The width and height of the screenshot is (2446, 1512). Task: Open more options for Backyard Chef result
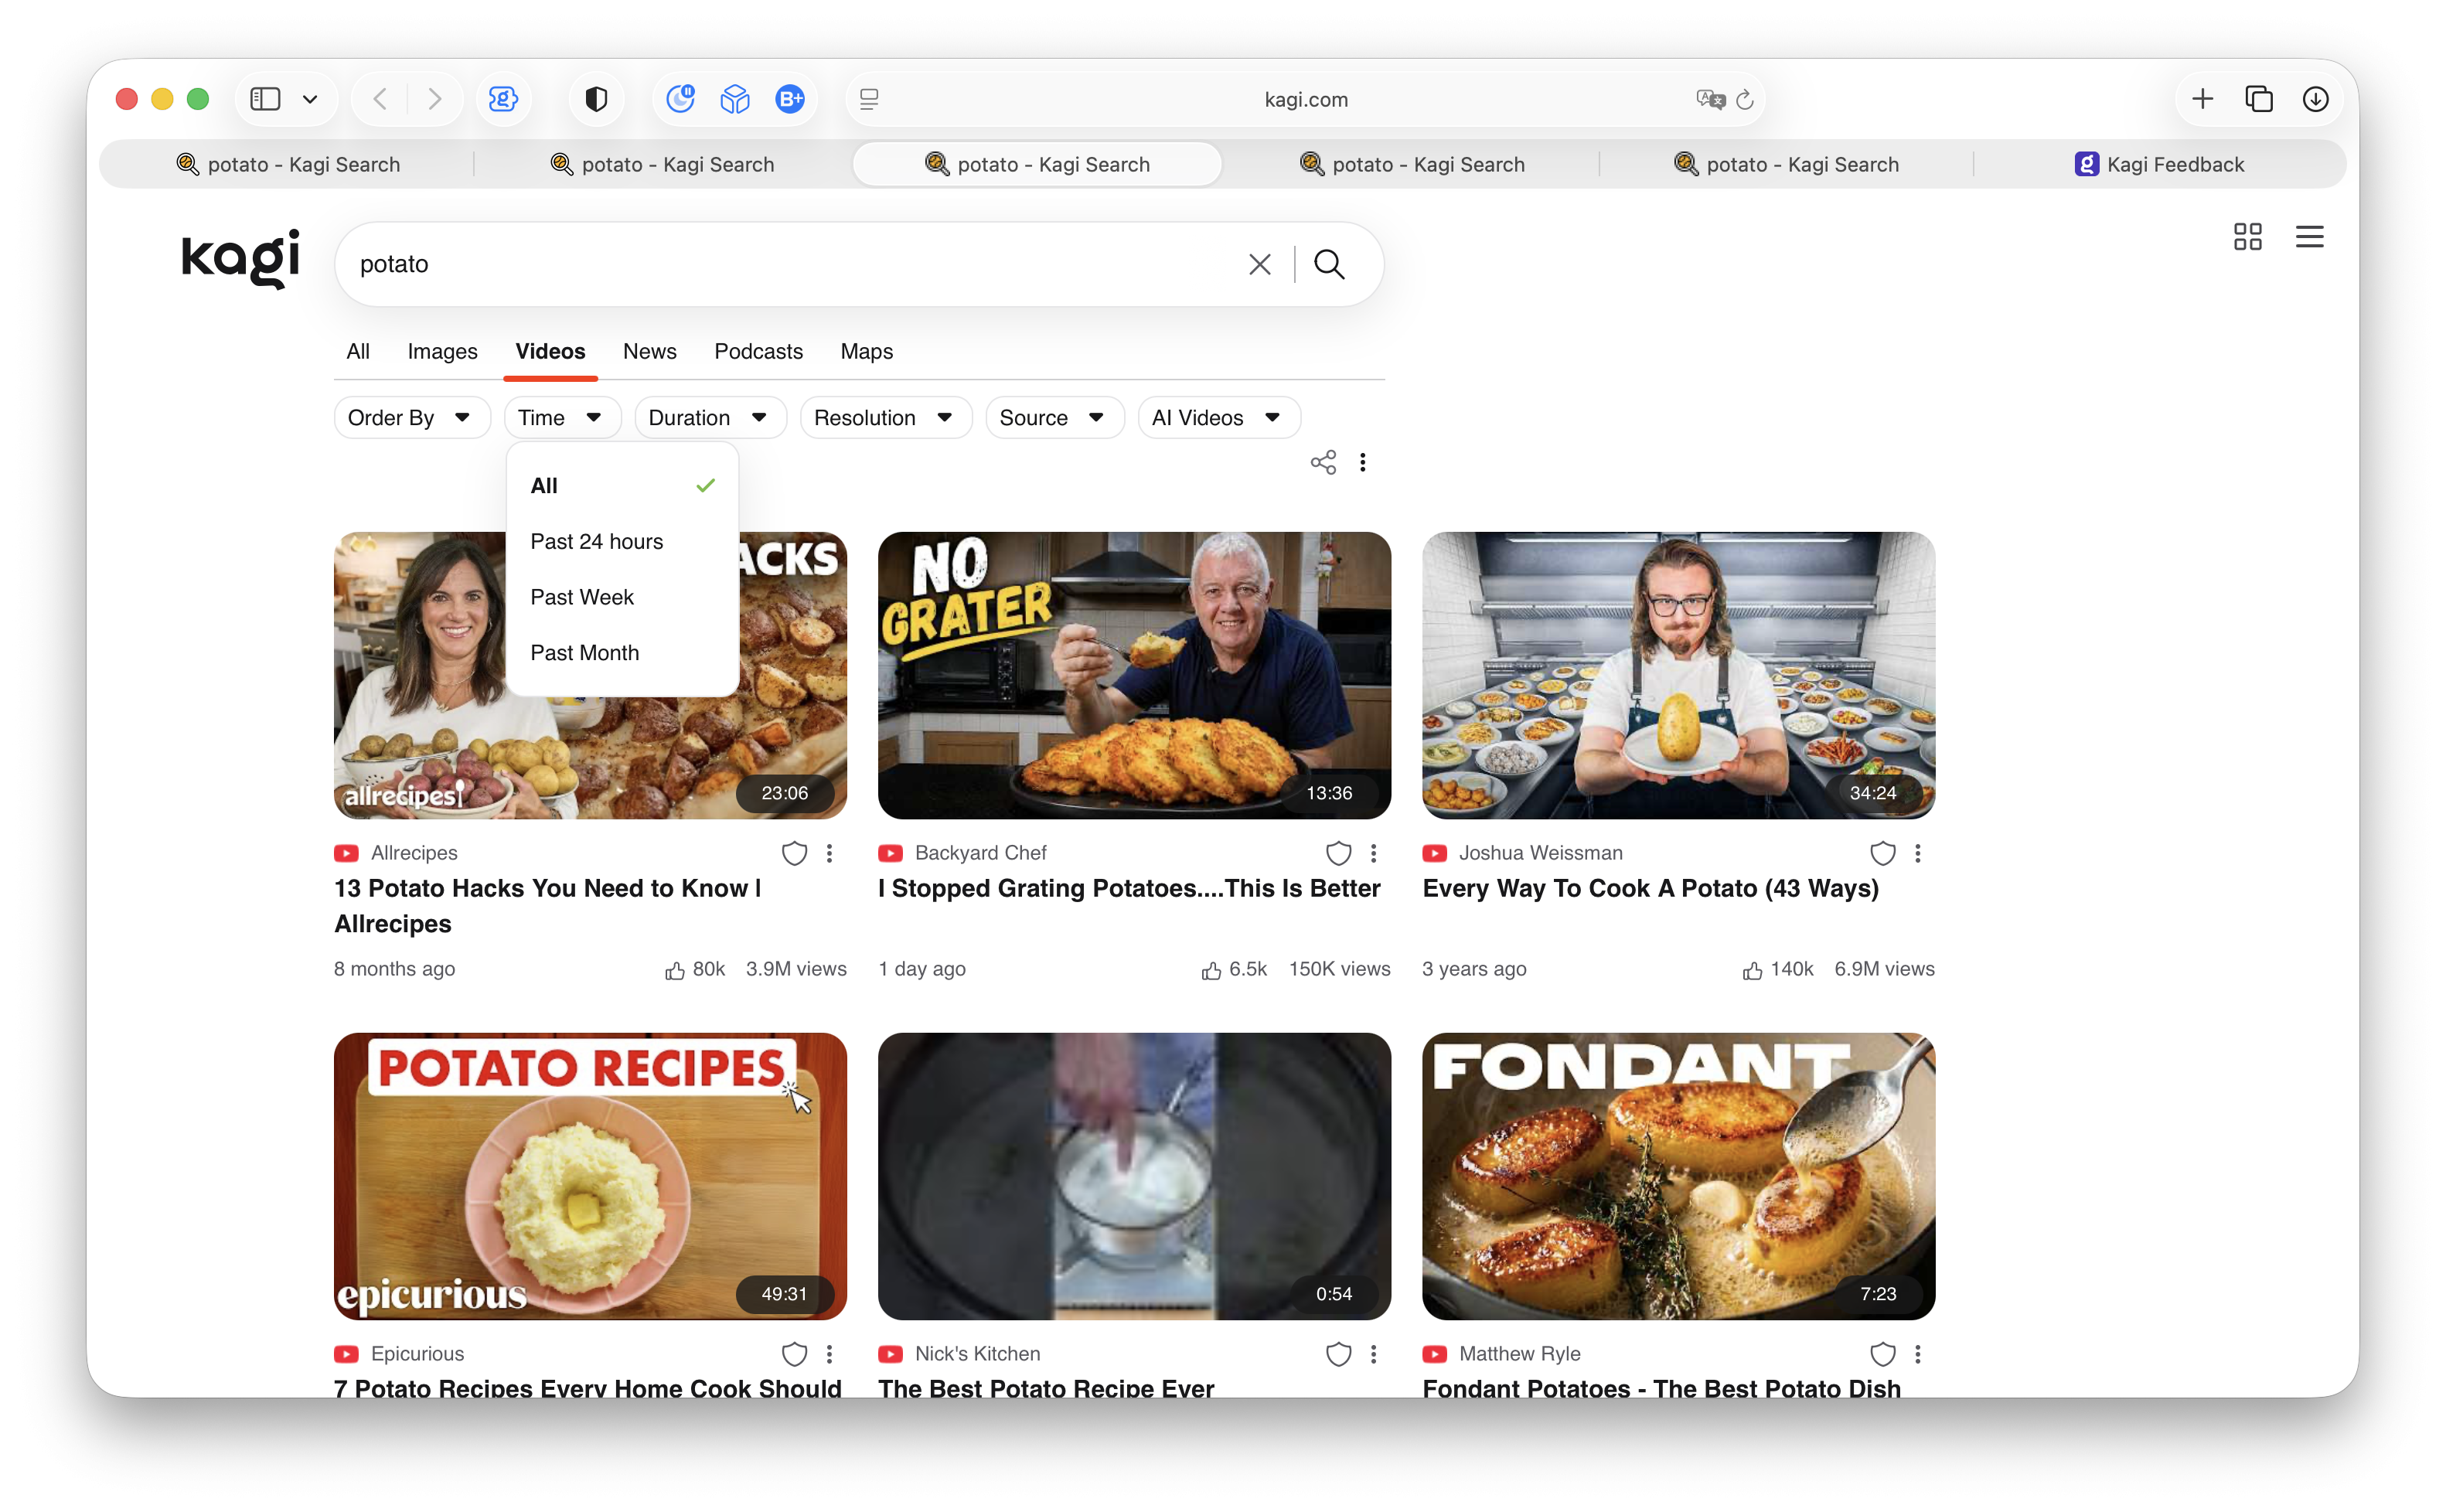tap(1373, 853)
